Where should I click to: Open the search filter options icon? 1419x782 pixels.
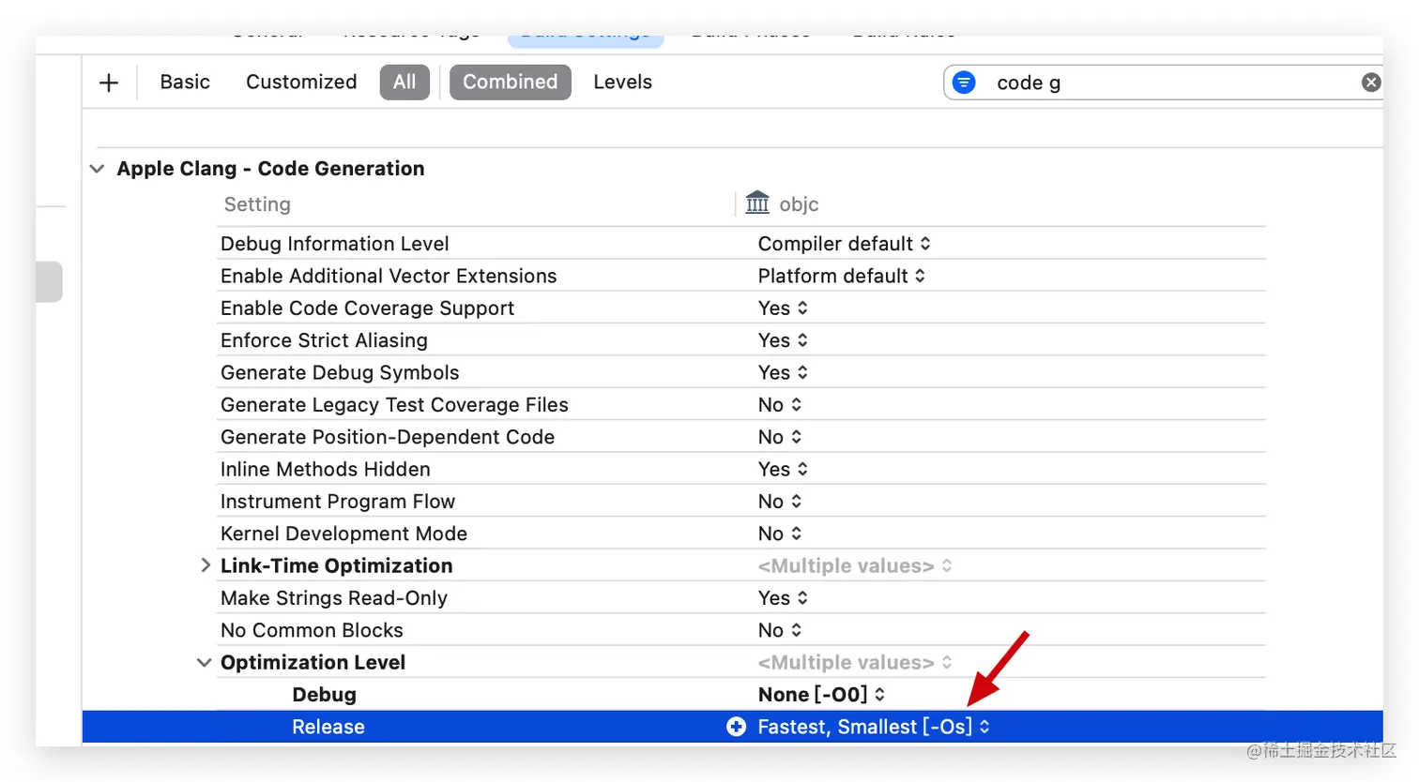(x=964, y=83)
